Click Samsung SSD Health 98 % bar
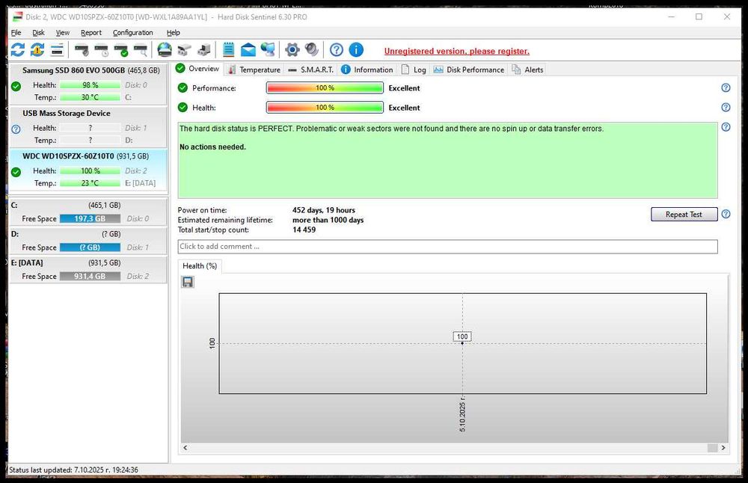 [x=91, y=85]
